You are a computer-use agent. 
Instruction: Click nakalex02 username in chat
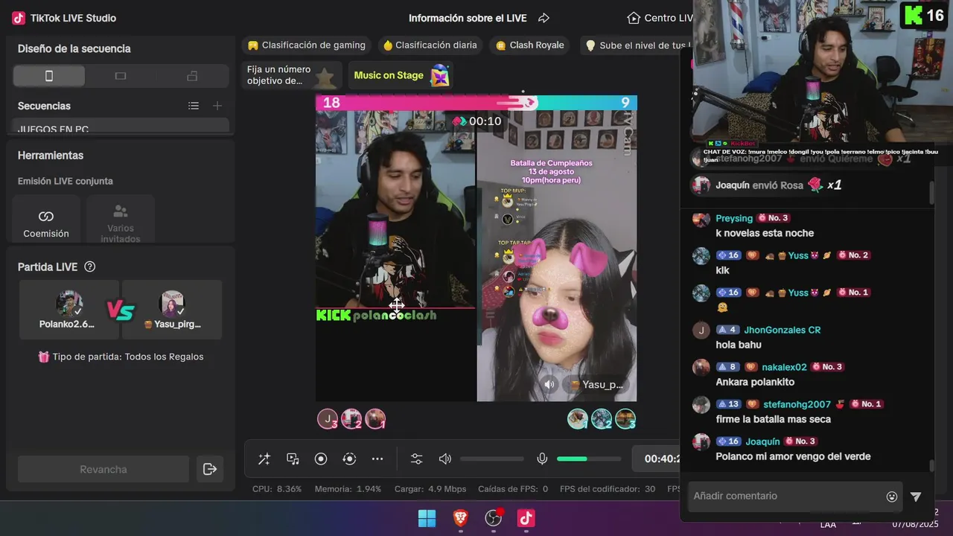(x=784, y=367)
